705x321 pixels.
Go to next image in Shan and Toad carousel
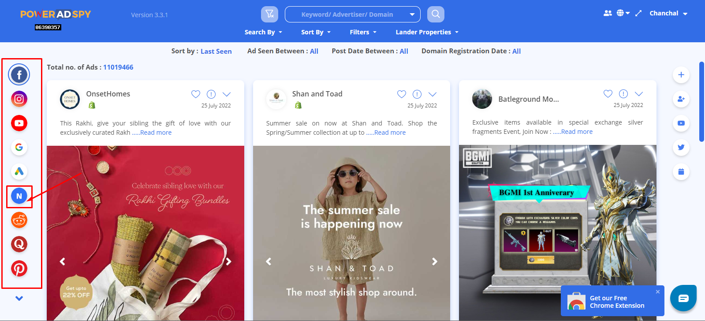[435, 262]
